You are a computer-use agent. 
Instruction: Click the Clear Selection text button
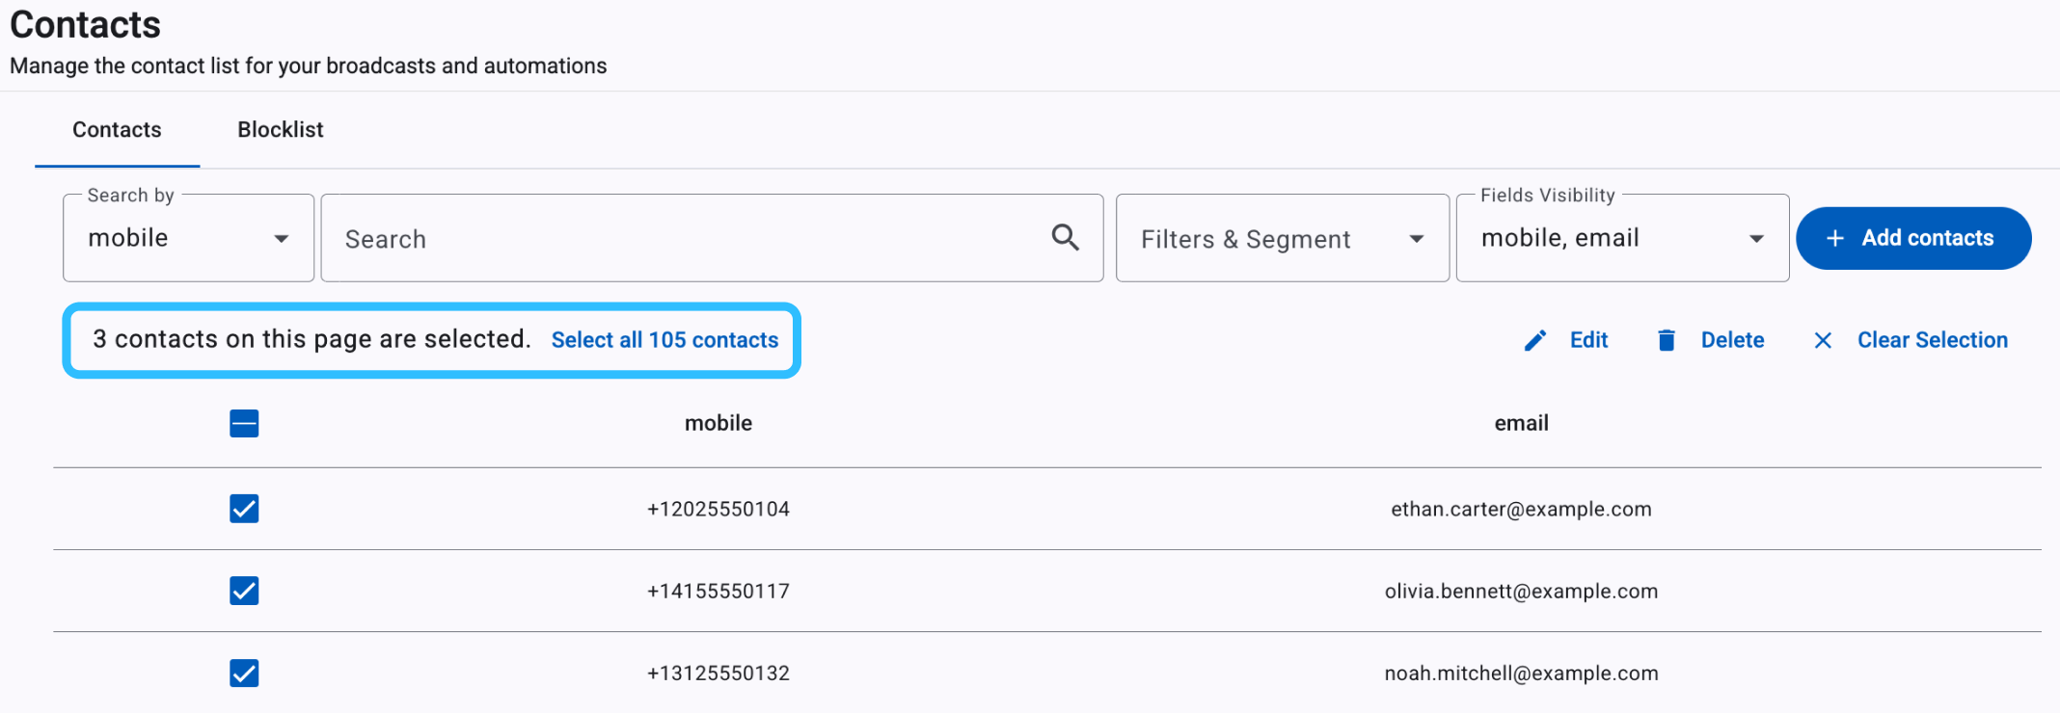pos(1933,340)
